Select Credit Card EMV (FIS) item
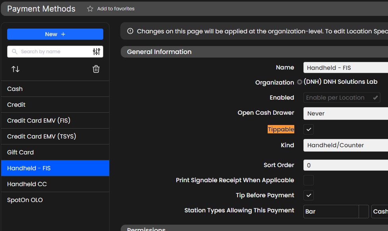Screen dimensions: 388x231 [55, 120]
